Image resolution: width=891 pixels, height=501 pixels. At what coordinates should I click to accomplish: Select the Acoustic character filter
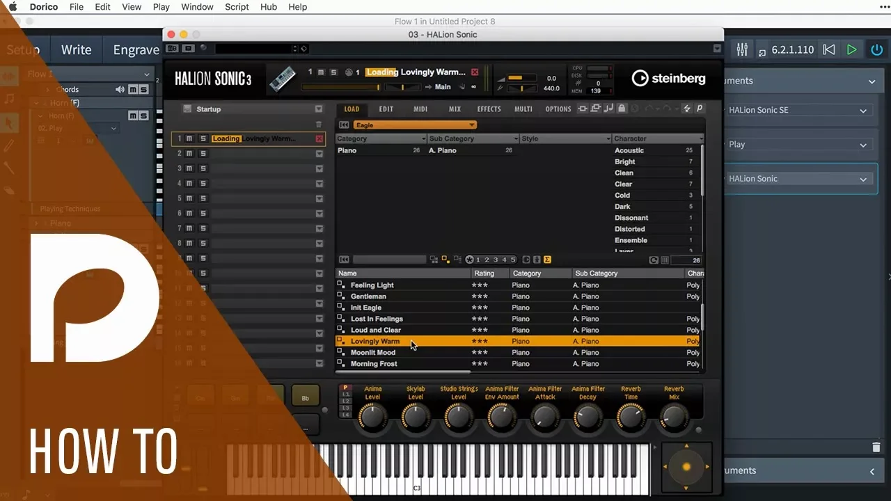point(654,150)
